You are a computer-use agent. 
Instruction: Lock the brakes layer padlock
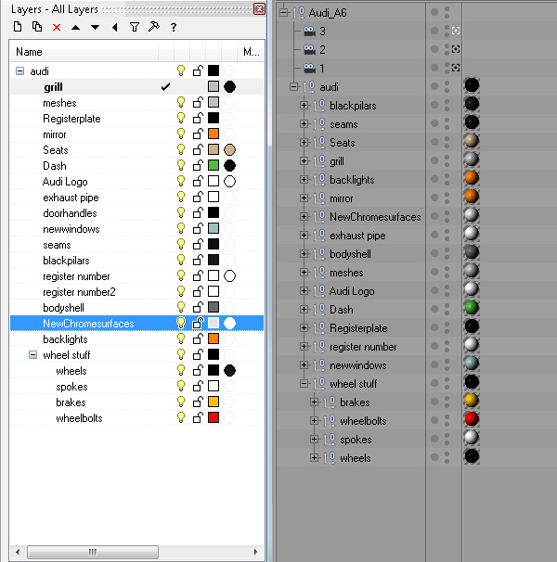pyautogui.click(x=198, y=402)
